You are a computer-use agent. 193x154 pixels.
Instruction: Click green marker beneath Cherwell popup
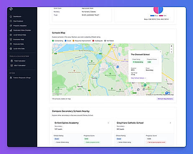145,85
